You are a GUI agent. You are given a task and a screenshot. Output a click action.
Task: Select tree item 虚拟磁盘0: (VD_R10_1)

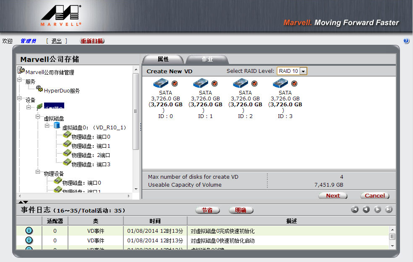(94, 128)
